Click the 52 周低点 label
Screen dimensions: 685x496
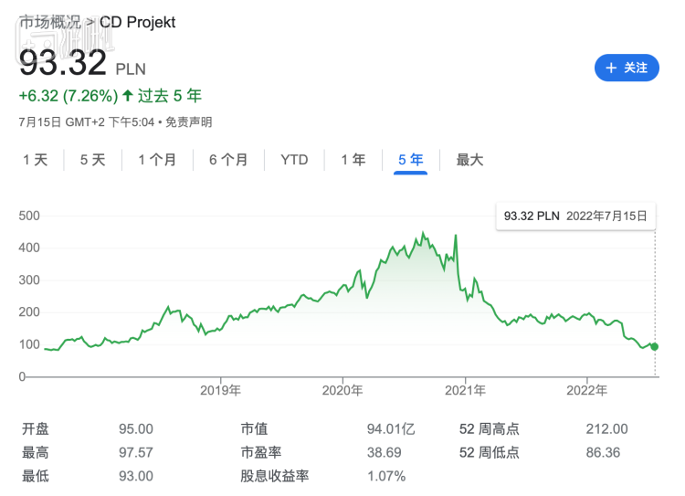489,453
